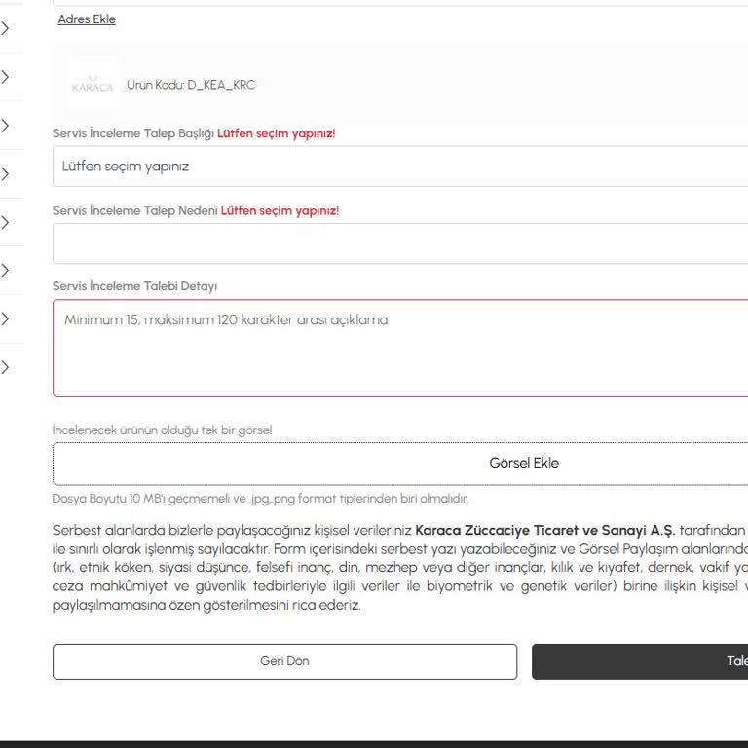Open the Servis İnceleme Talep Başlığı dropdown

pyautogui.click(x=399, y=167)
